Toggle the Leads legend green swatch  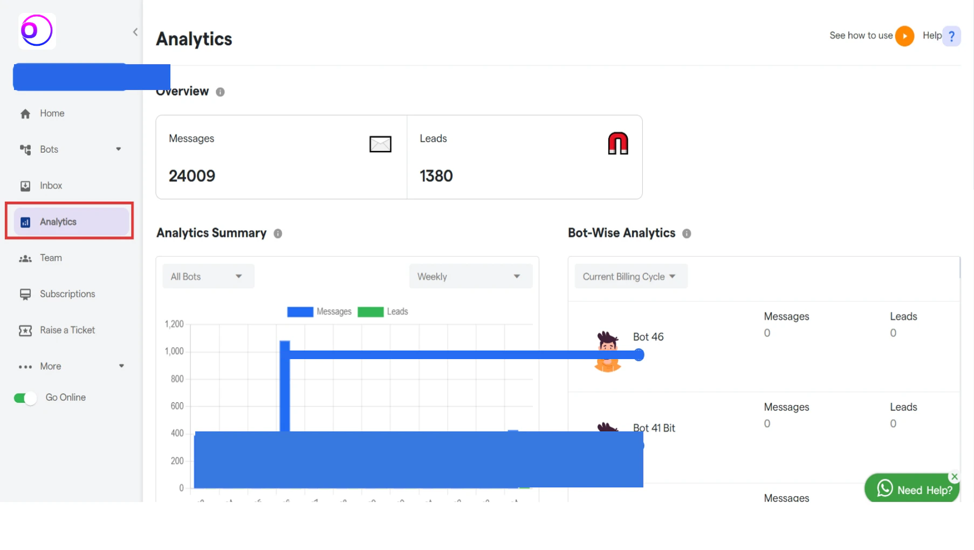coord(371,312)
